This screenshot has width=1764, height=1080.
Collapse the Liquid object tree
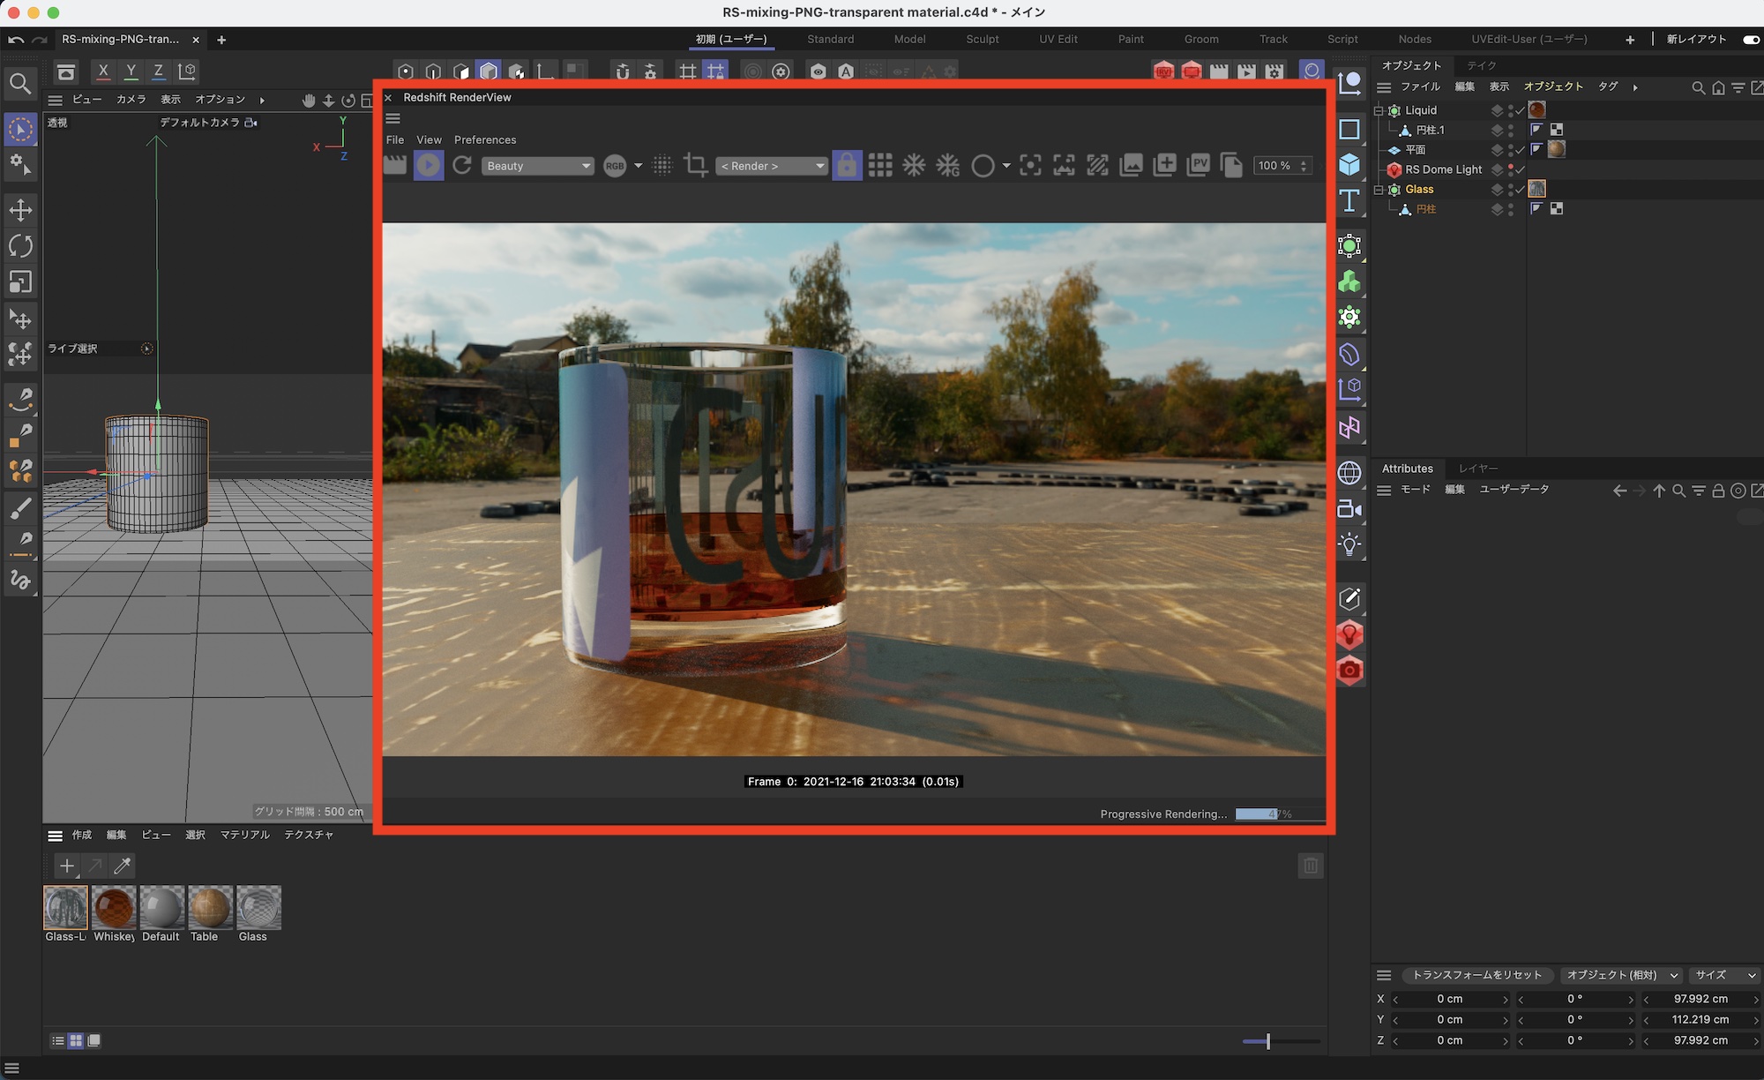[1379, 110]
